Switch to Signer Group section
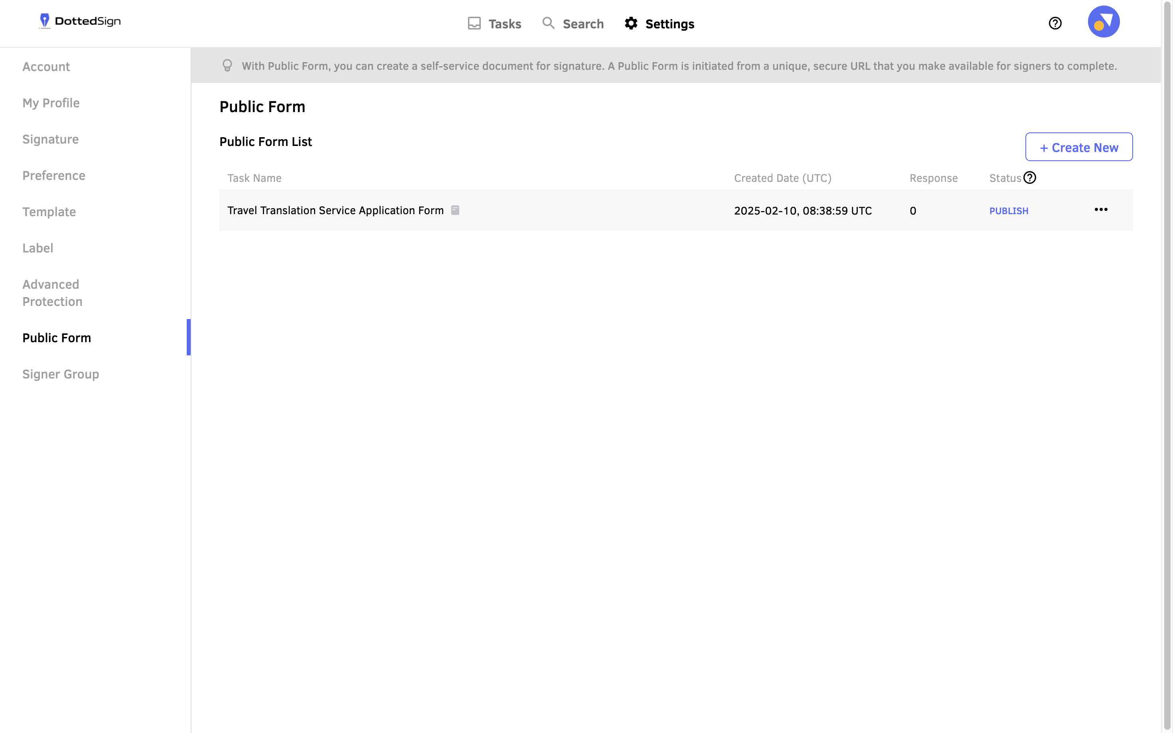Viewport: 1173px width, 733px height. 61,374
